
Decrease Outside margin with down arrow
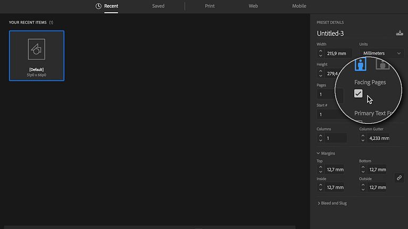tap(363, 190)
